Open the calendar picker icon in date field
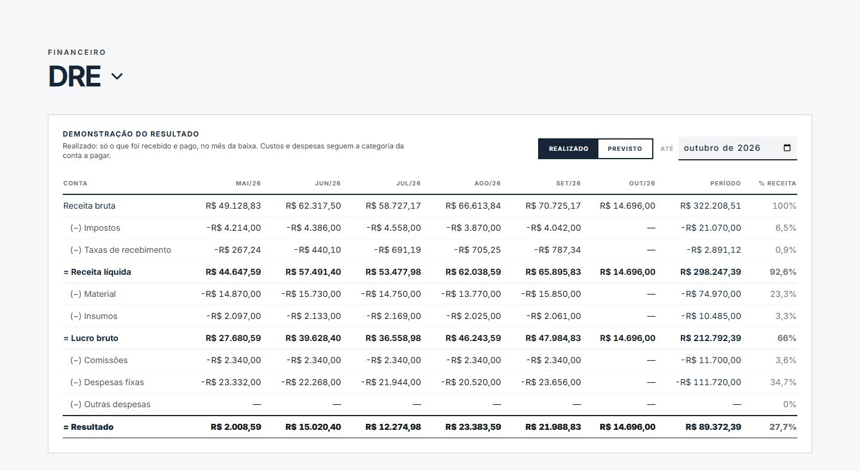This screenshot has width=860, height=471. point(787,148)
